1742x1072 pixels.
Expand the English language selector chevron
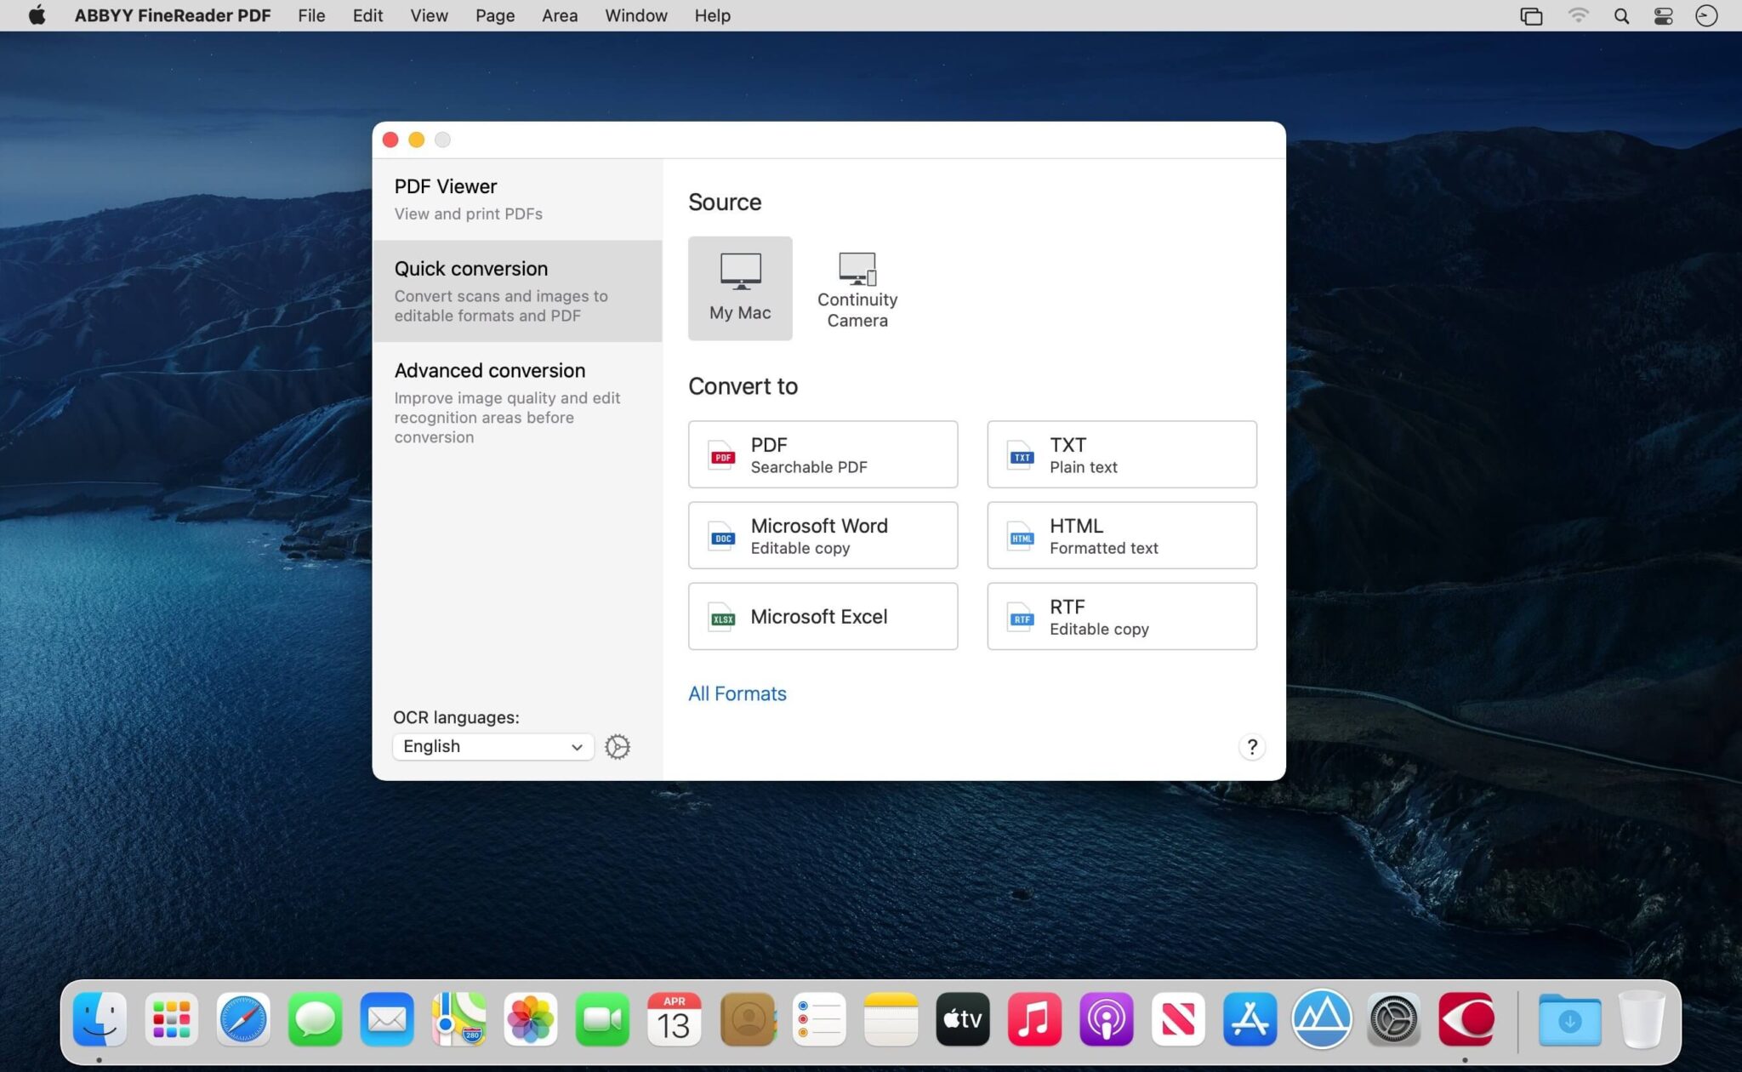coord(575,746)
